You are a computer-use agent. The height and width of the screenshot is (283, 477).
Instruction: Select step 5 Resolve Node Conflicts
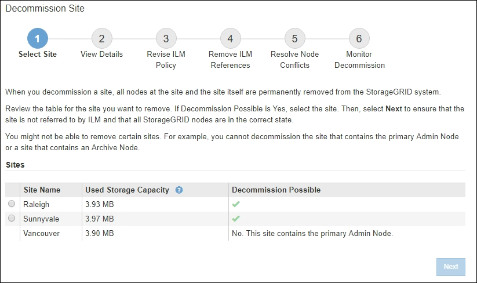(x=294, y=39)
